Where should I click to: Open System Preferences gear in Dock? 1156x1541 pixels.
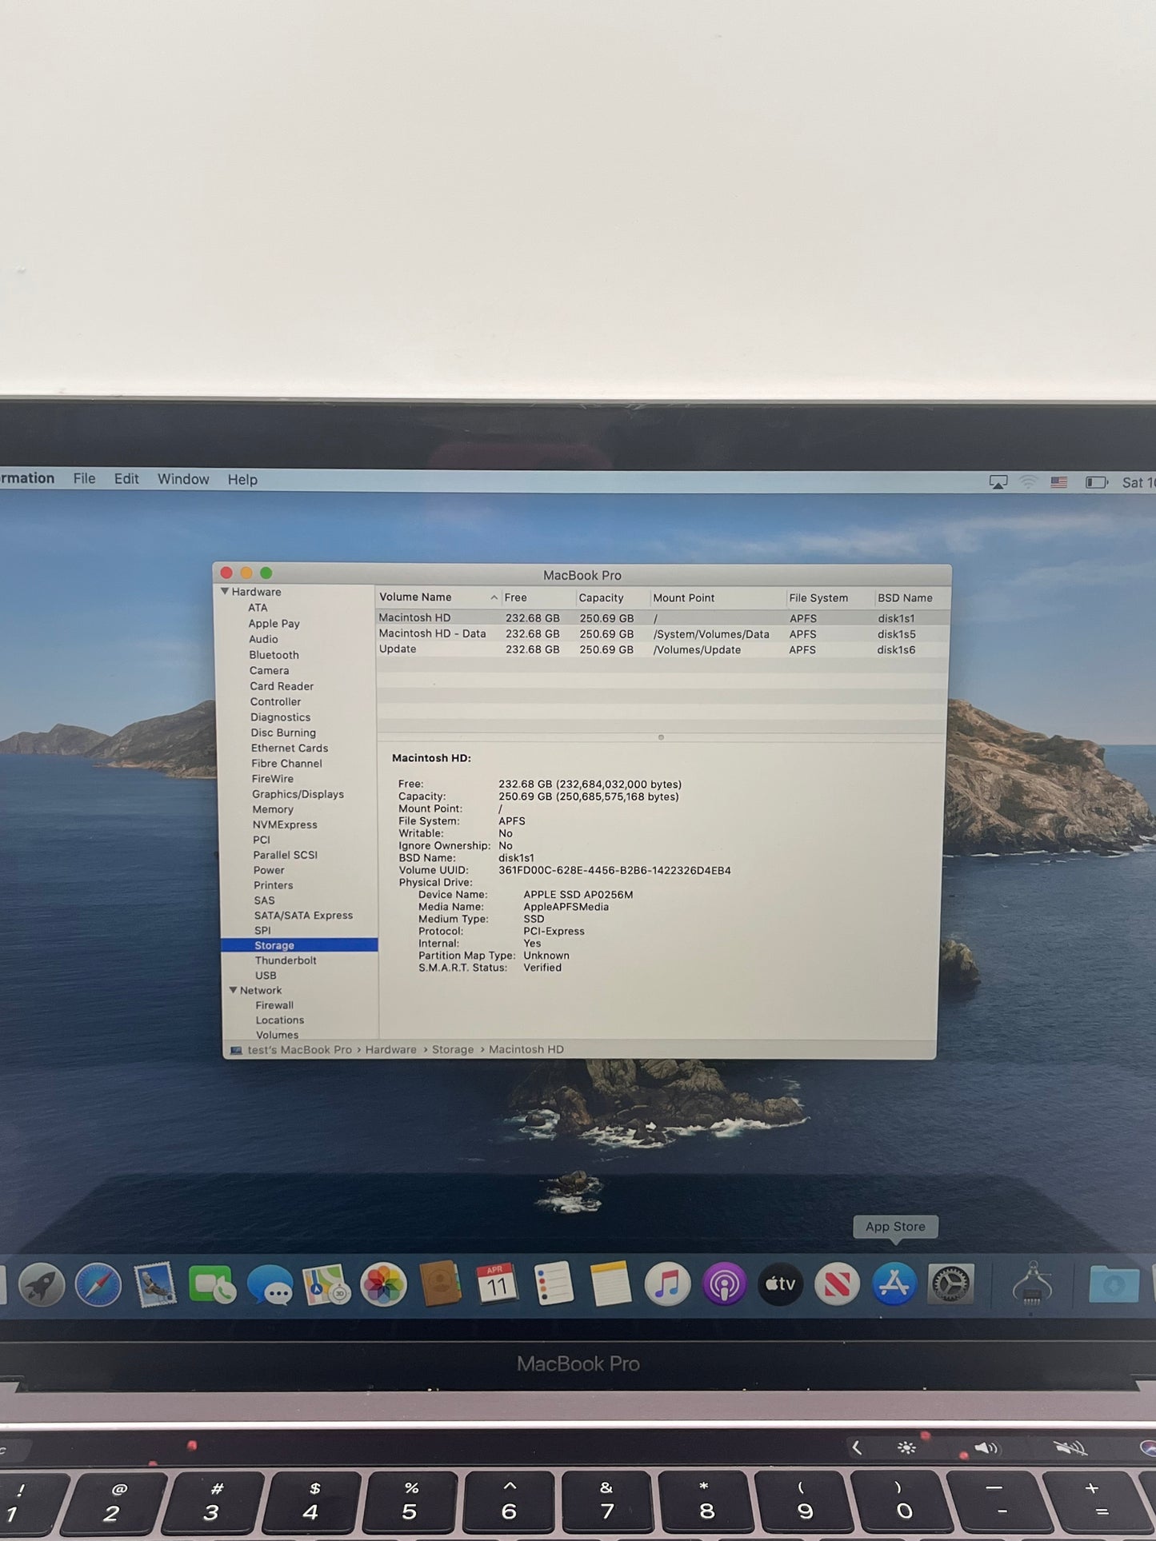950,1284
